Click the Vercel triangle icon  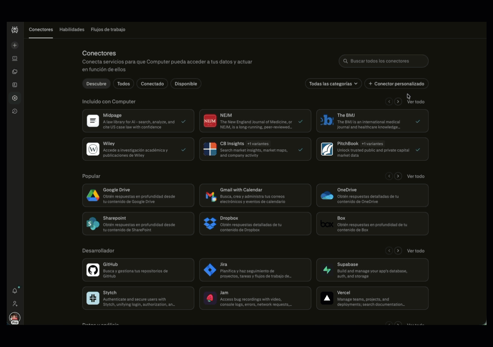[327, 298]
